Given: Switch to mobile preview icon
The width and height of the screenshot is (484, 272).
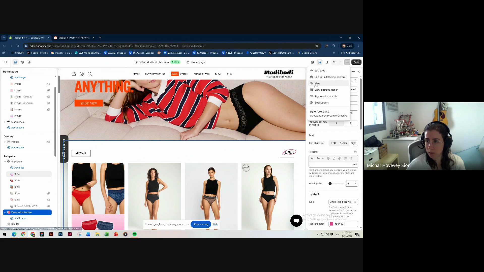Looking at the screenshot, I should (x=327, y=62).
